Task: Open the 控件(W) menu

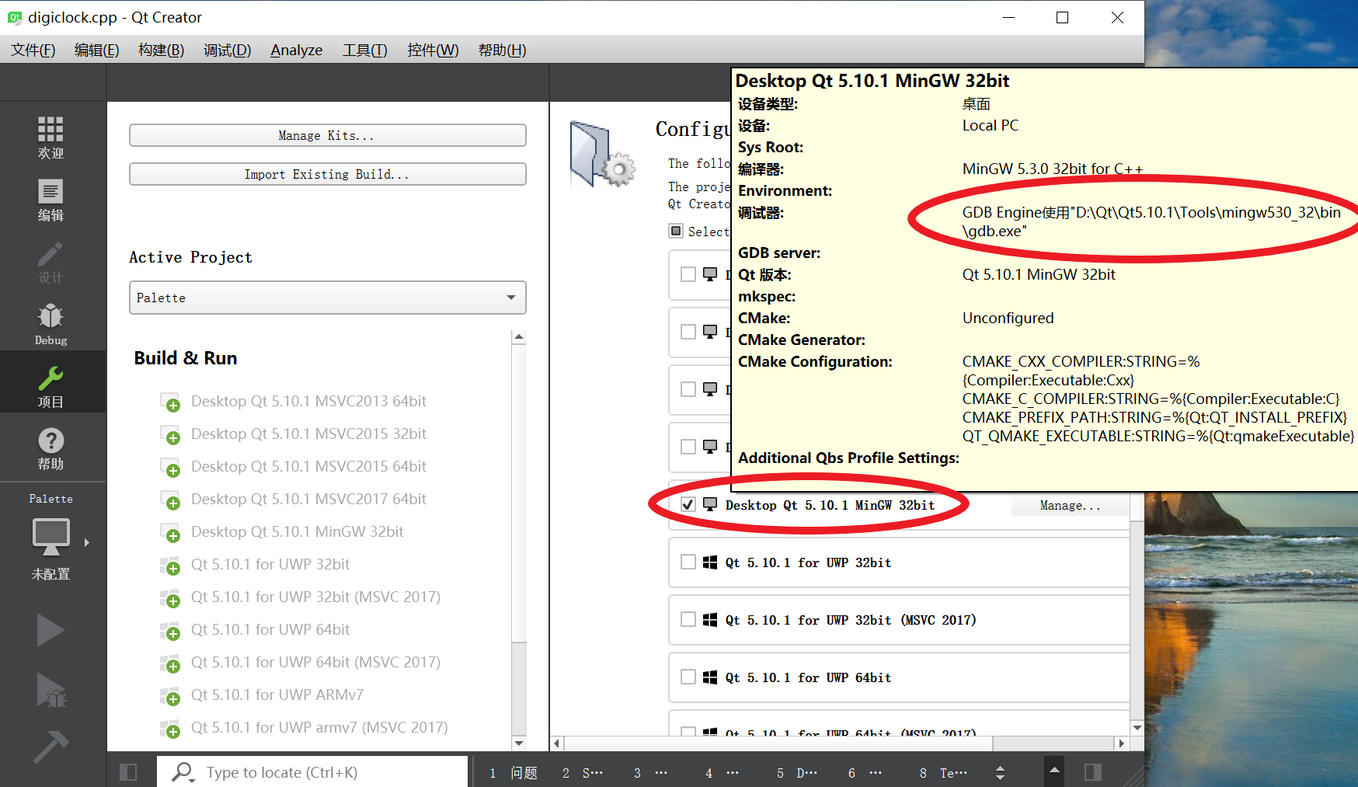Action: click(x=433, y=50)
